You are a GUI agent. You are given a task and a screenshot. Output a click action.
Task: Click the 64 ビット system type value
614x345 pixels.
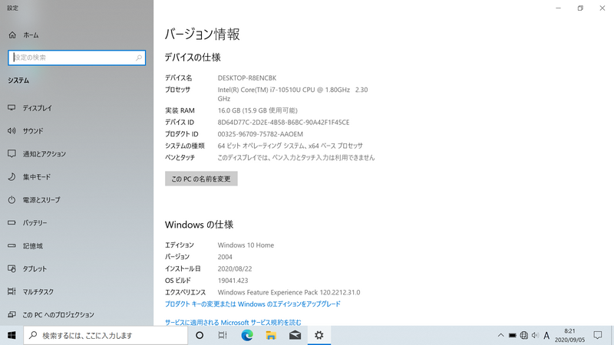pyautogui.click(x=290, y=146)
